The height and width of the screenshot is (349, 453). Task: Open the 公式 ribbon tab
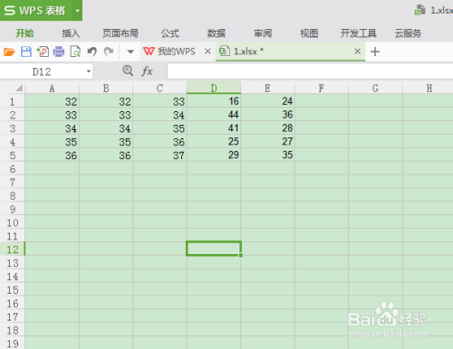click(169, 33)
